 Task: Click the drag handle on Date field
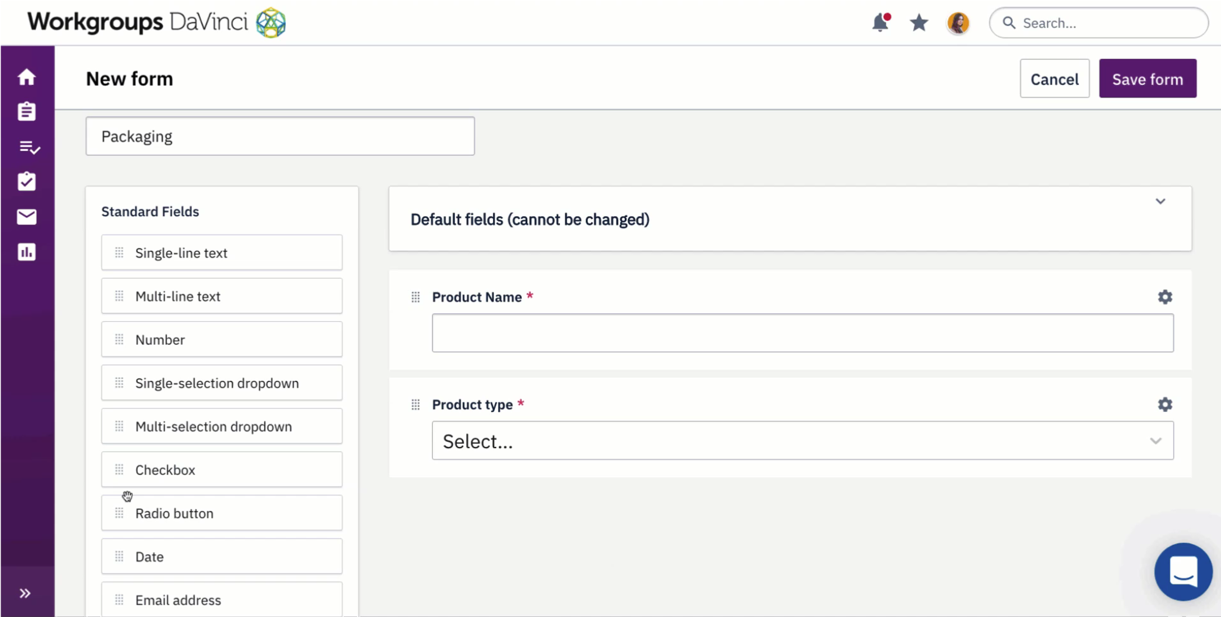(119, 556)
